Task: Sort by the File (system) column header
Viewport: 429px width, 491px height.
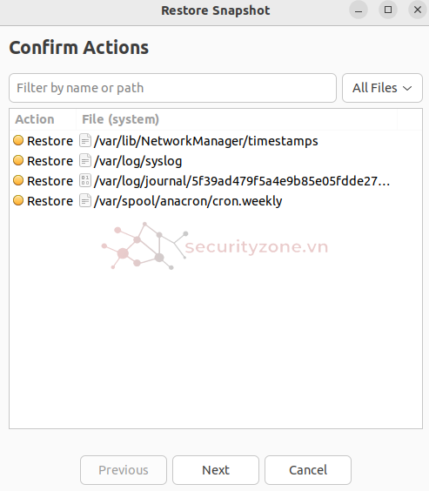Action: pyautogui.click(x=237, y=119)
